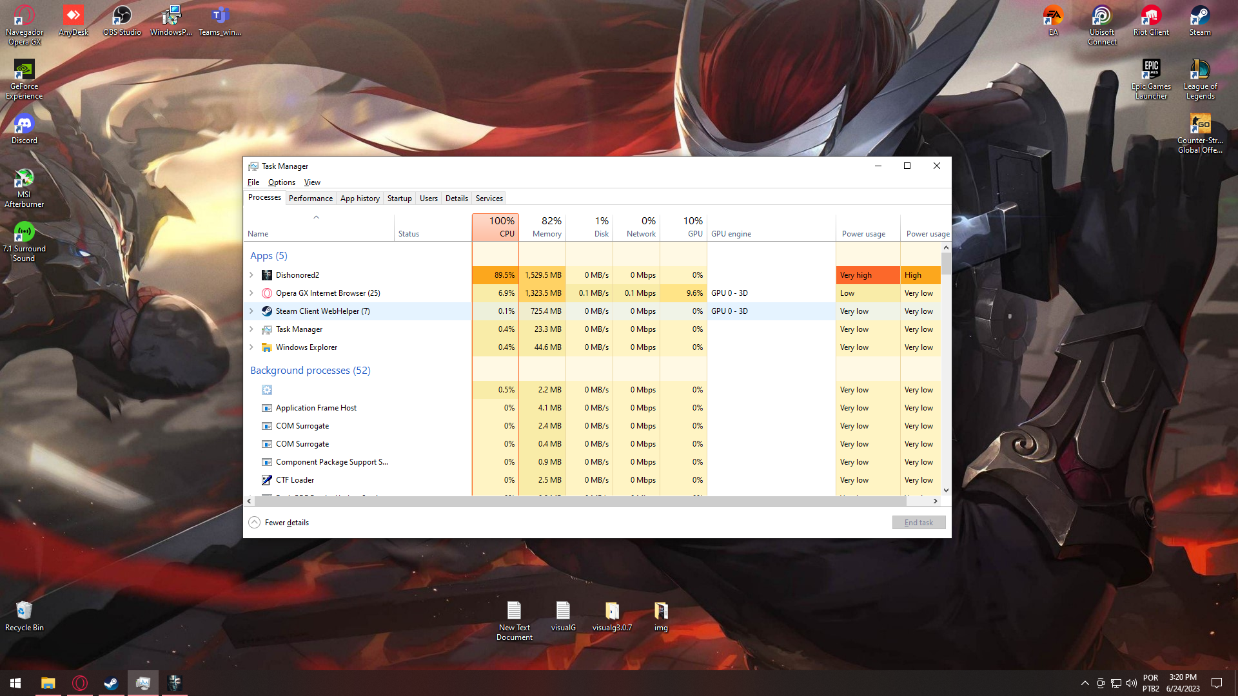The height and width of the screenshot is (696, 1238).
Task: Open GeForce Experience desktop shortcut
Action: click(x=25, y=80)
